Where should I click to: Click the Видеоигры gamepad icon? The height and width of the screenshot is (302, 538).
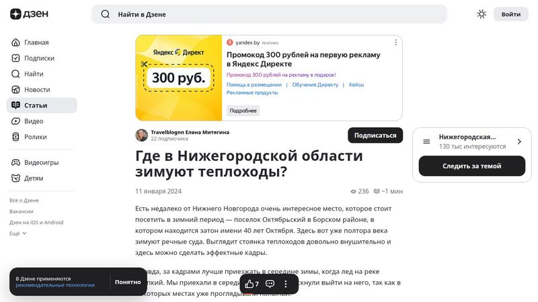pos(16,162)
